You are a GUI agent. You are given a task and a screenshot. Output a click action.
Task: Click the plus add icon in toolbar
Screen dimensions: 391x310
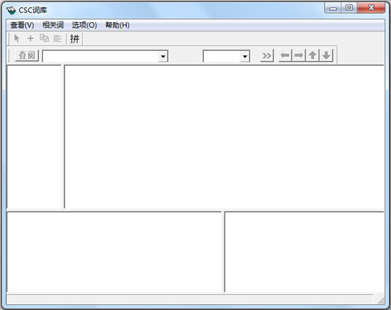[x=31, y=39]
